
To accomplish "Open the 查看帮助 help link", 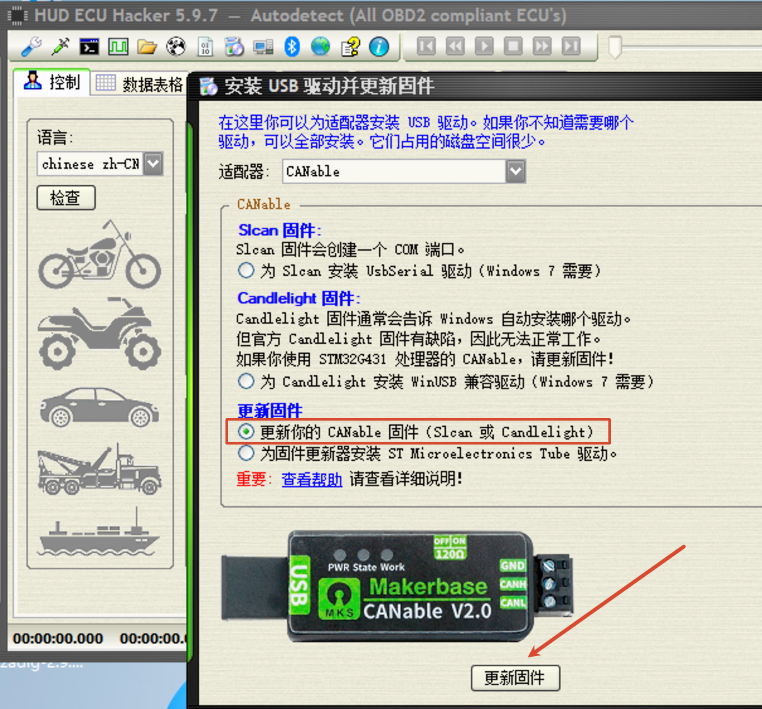I will pos(312,479).
